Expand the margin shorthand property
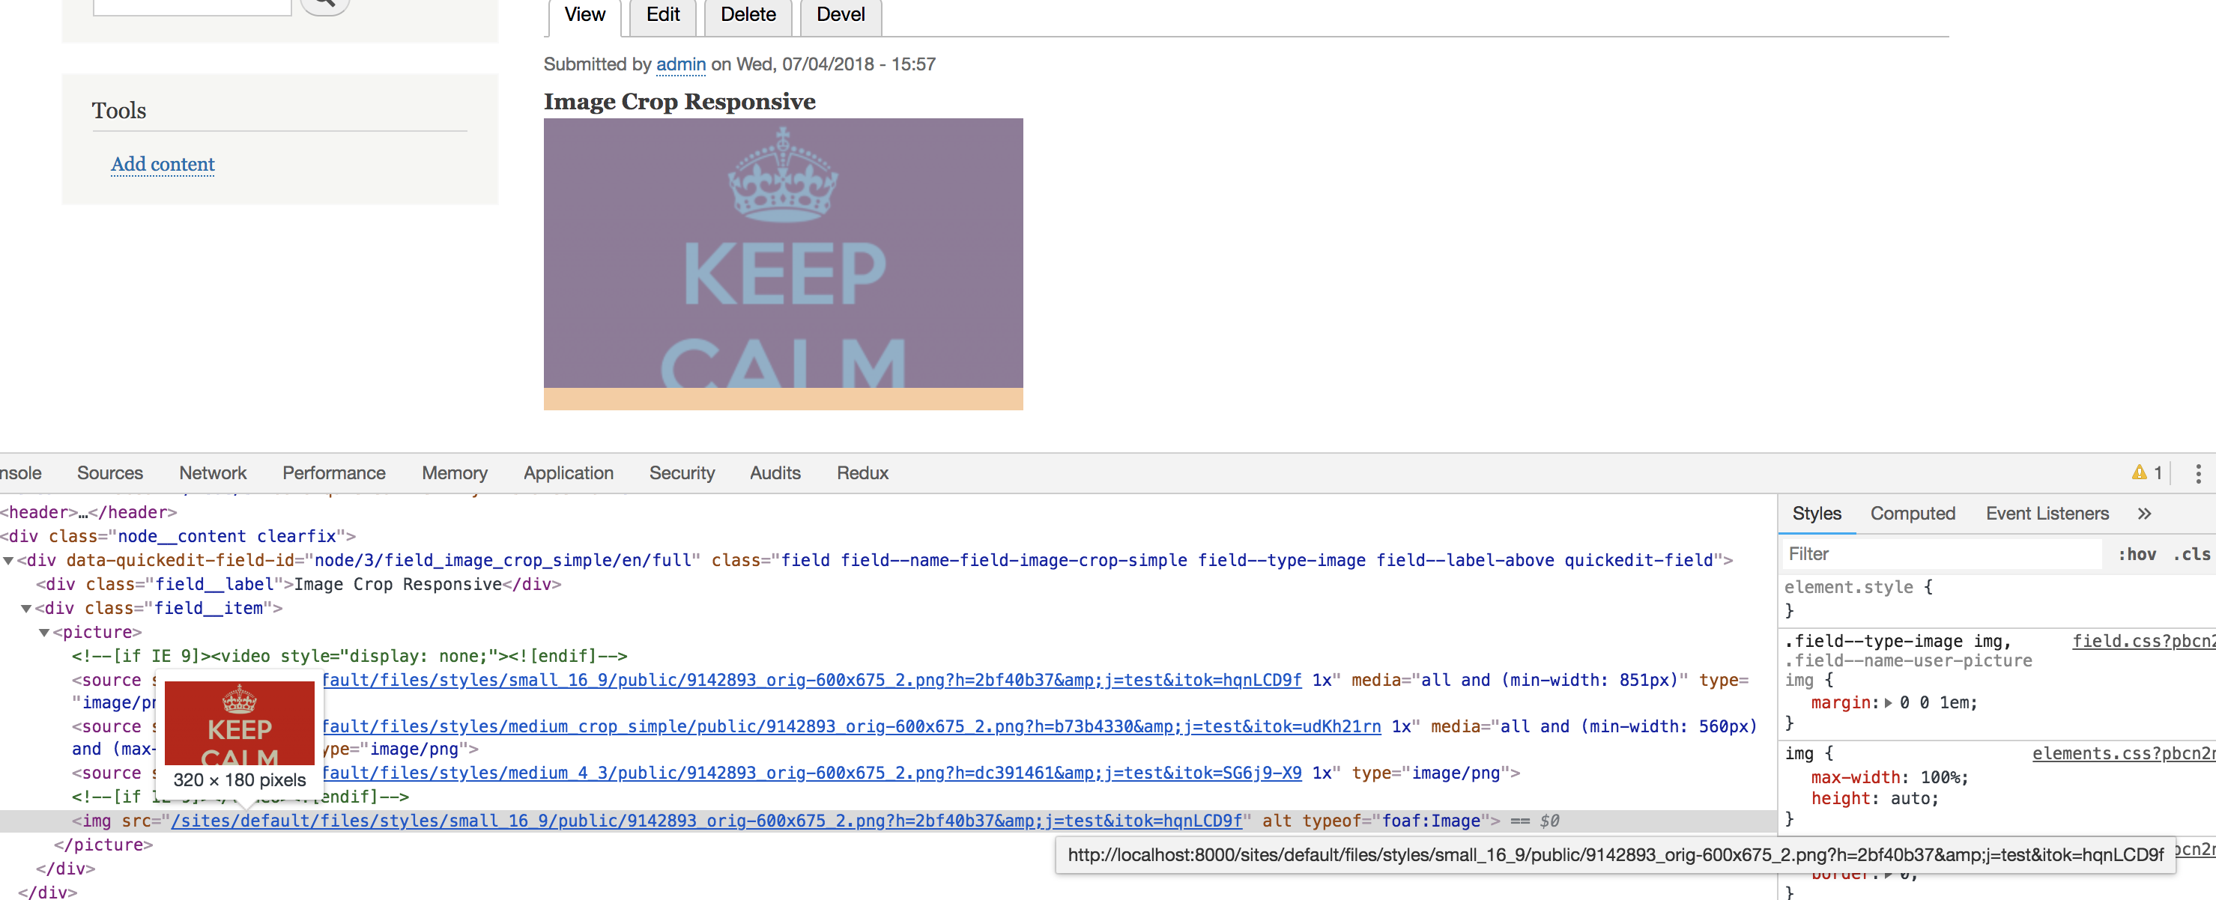 point(1889,703)
